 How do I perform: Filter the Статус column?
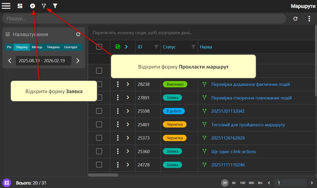(x=193, y=47)
